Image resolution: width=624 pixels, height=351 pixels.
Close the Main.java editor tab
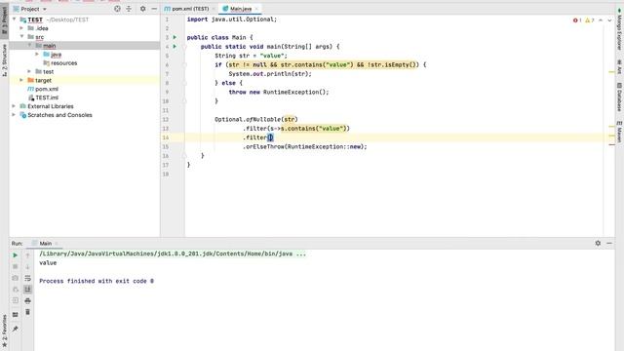[x=256, y=9]
